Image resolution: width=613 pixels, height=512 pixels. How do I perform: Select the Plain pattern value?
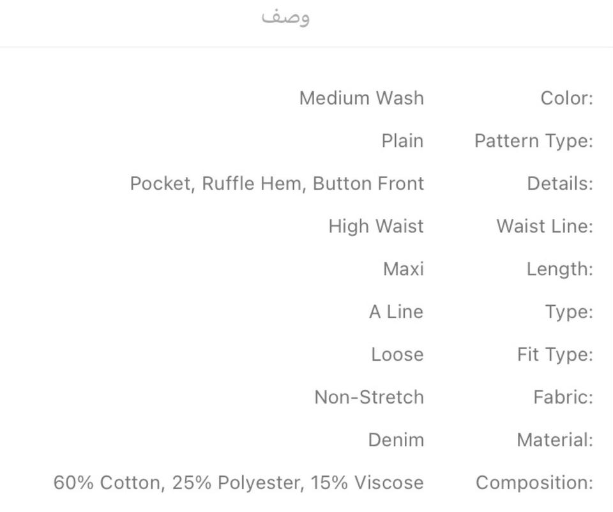(x=402, y=141)
